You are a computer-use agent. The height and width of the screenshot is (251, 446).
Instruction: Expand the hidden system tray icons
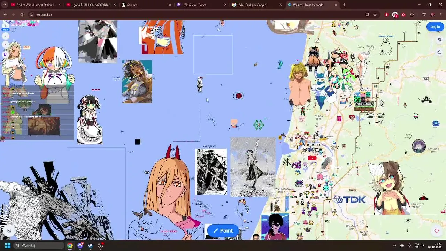tap(394, 245)
